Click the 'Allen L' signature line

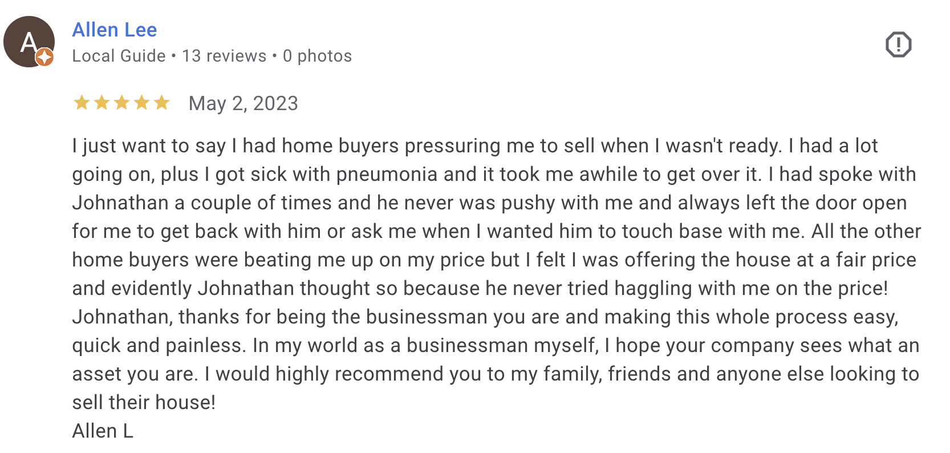[103, 431]
